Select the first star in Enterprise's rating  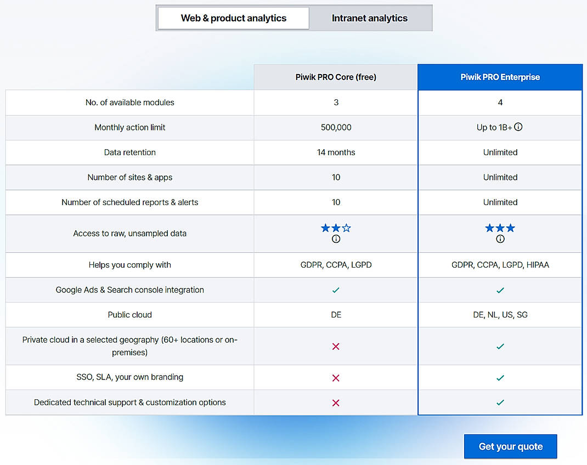[x=491, y=226]
